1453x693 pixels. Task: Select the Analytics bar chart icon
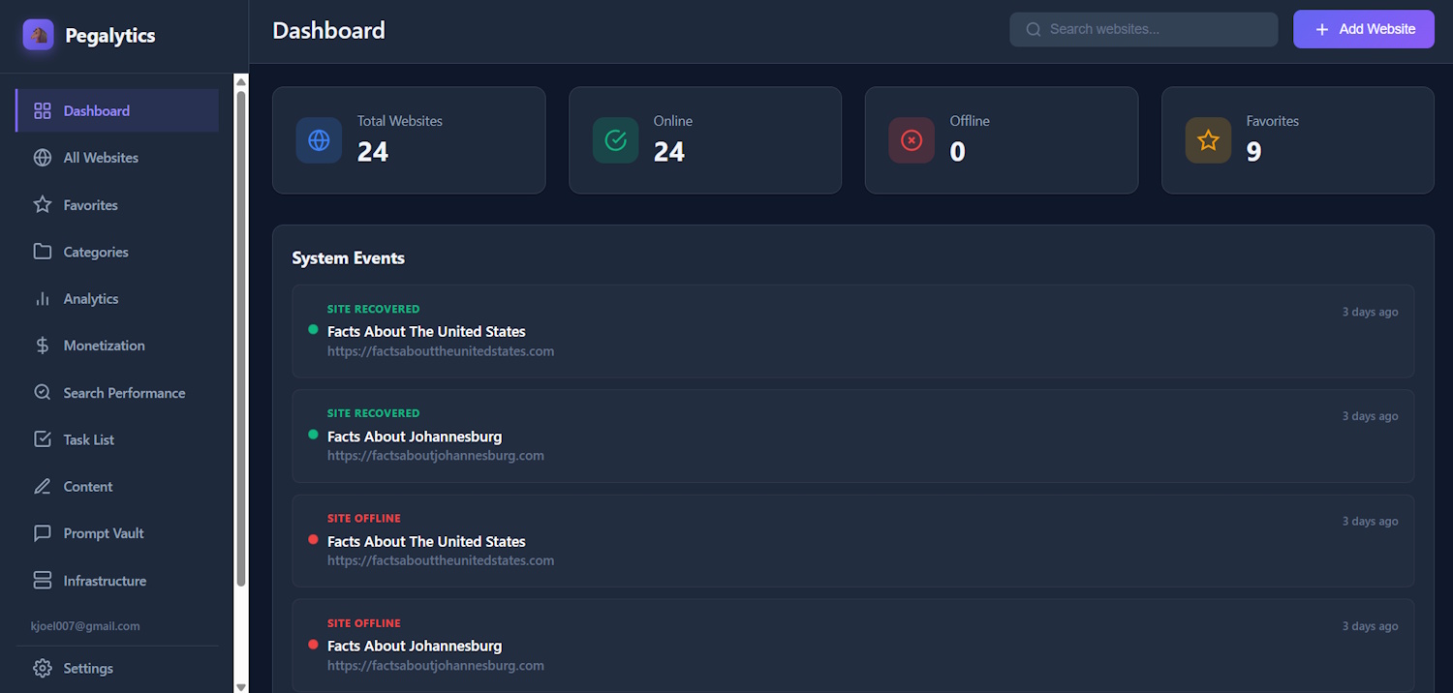(x=43, y=298)
